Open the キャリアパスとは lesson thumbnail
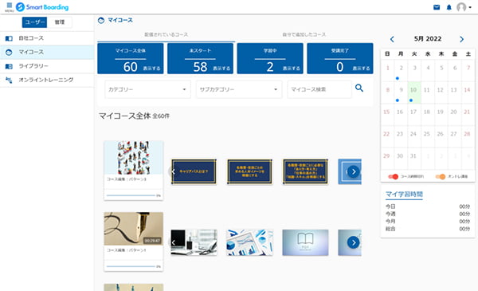The image size is (478, 291). pos(194,171)
